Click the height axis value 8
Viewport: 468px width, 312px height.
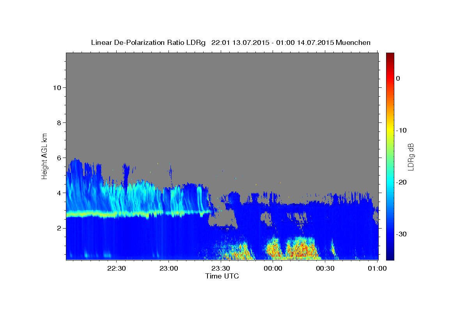coord(59,122)
